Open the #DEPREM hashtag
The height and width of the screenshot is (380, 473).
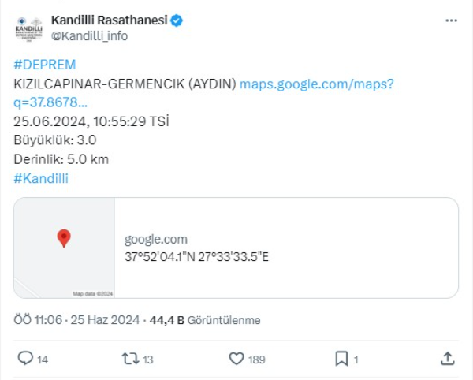[45, 65]
